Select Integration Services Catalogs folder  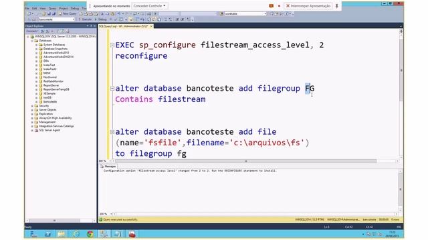point(56,126)
